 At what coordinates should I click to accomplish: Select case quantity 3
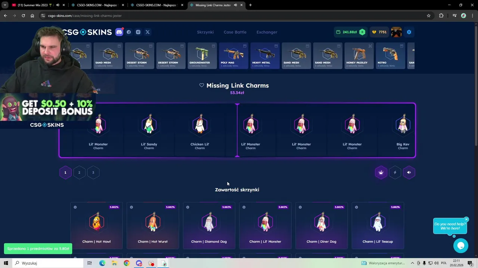click(x=93, y=172)
